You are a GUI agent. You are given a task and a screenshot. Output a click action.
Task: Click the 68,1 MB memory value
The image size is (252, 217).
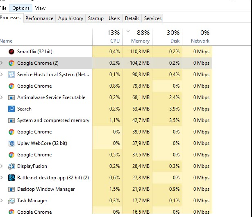coord(141,97)
